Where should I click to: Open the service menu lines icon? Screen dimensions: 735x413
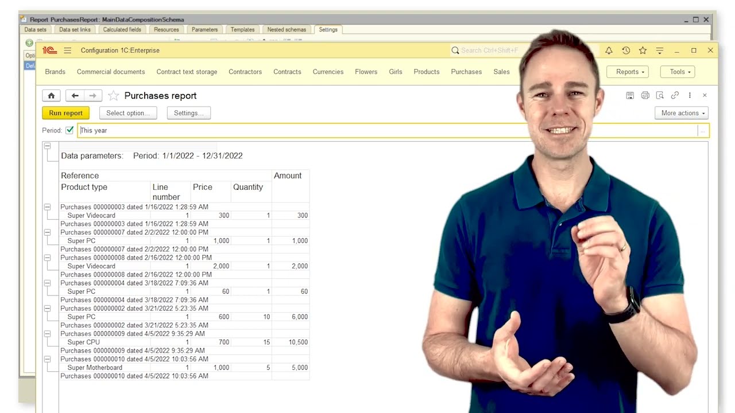pyautogui.click(x=660, y=50)
